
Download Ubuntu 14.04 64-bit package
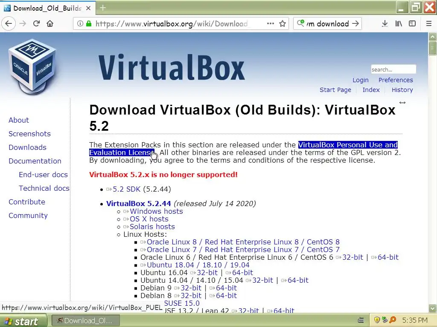298,280
